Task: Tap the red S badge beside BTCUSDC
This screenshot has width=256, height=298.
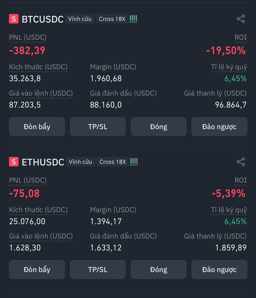Action: pos(14,19)
